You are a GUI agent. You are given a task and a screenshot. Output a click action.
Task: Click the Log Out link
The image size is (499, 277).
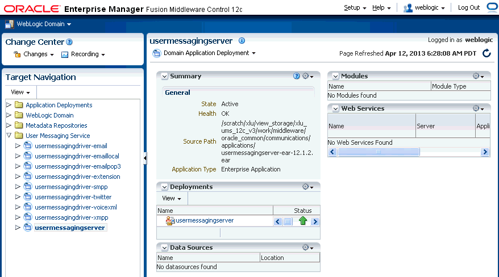click(468, 7)
